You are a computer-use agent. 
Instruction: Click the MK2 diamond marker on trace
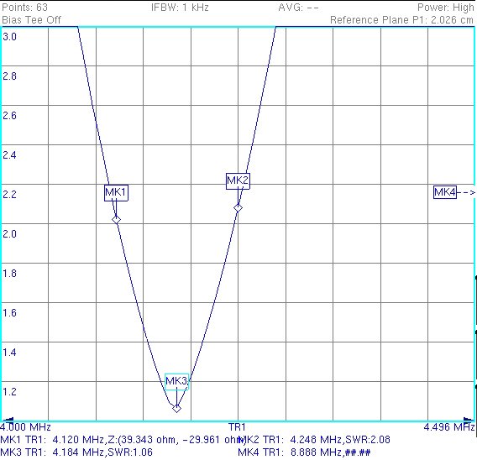pos(238,208)
